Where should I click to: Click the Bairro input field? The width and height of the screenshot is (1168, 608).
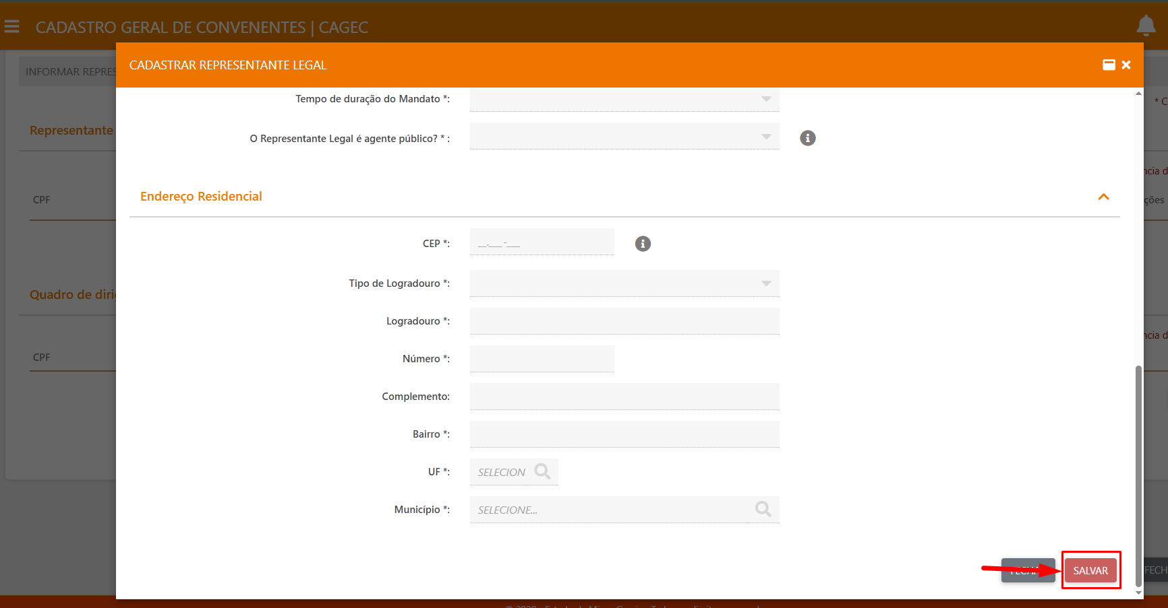point(624,434)
